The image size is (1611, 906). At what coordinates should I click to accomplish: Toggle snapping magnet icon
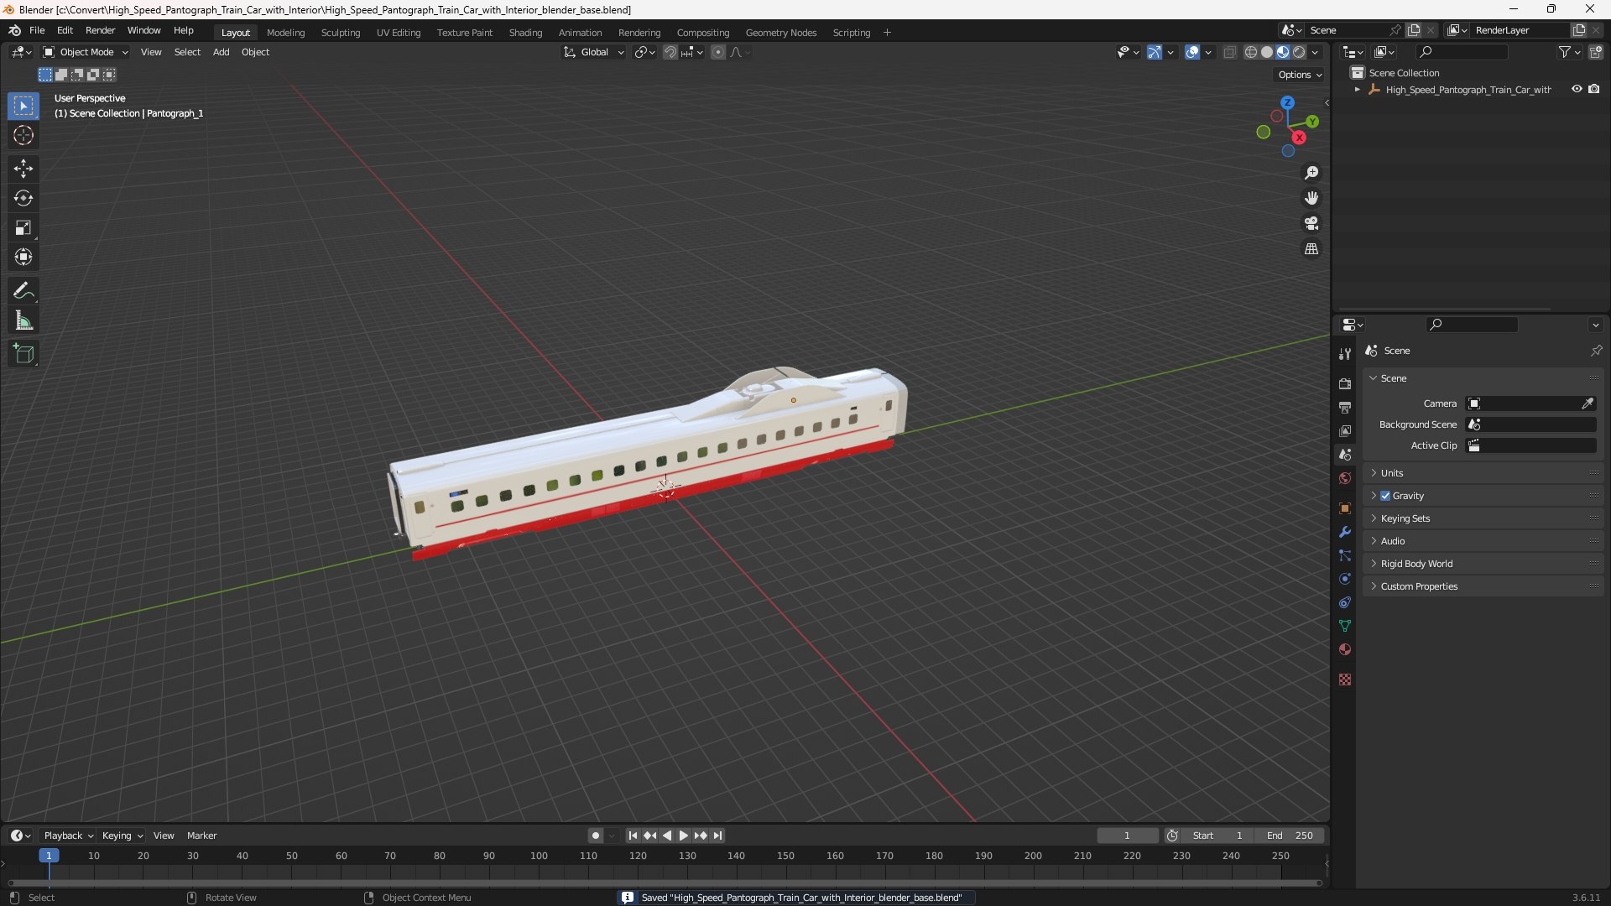[x=670, y=52]
